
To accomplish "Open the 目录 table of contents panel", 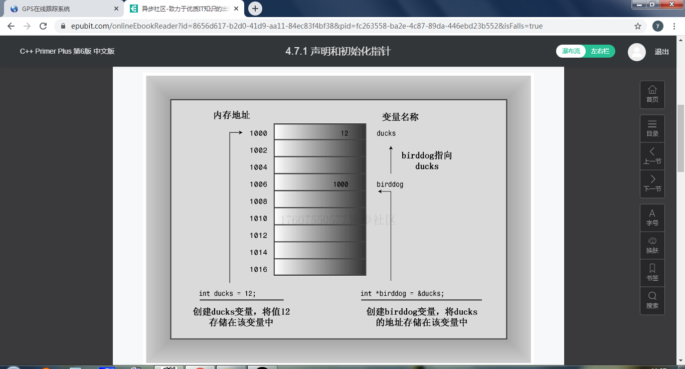I will coord(652,128).
